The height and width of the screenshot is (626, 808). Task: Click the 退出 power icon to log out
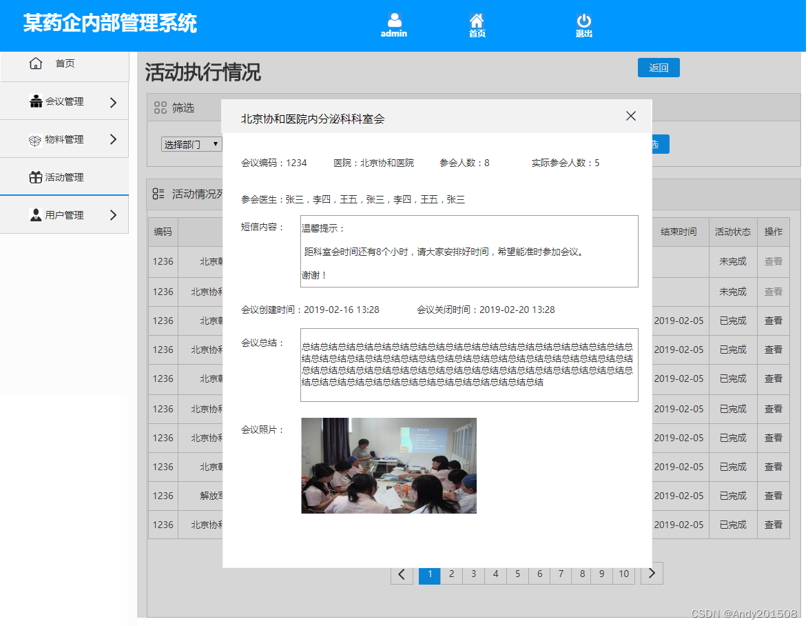tap(583, 19)
